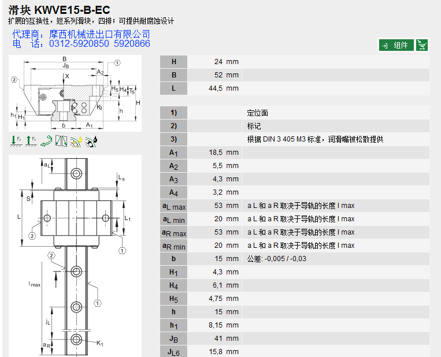441x357 pixels.
Task: Click the double-panel diagonal arrows icon
Action: [x=61, y=140]
